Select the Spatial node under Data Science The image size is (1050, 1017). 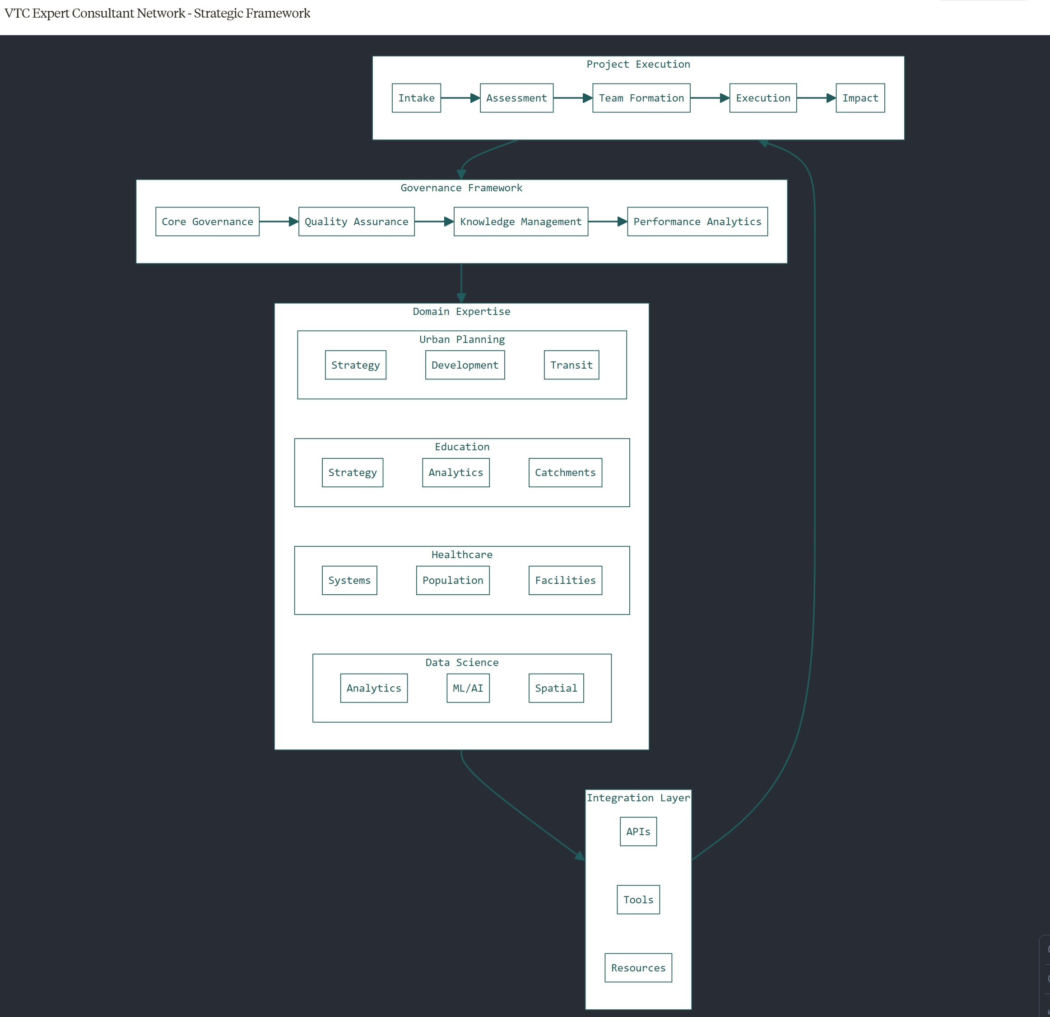click(556, 688)
